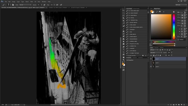Viewport: 188px width, 106px height.
Task: Open Layers panel flyout menu
Action: [x=186, y=48]
